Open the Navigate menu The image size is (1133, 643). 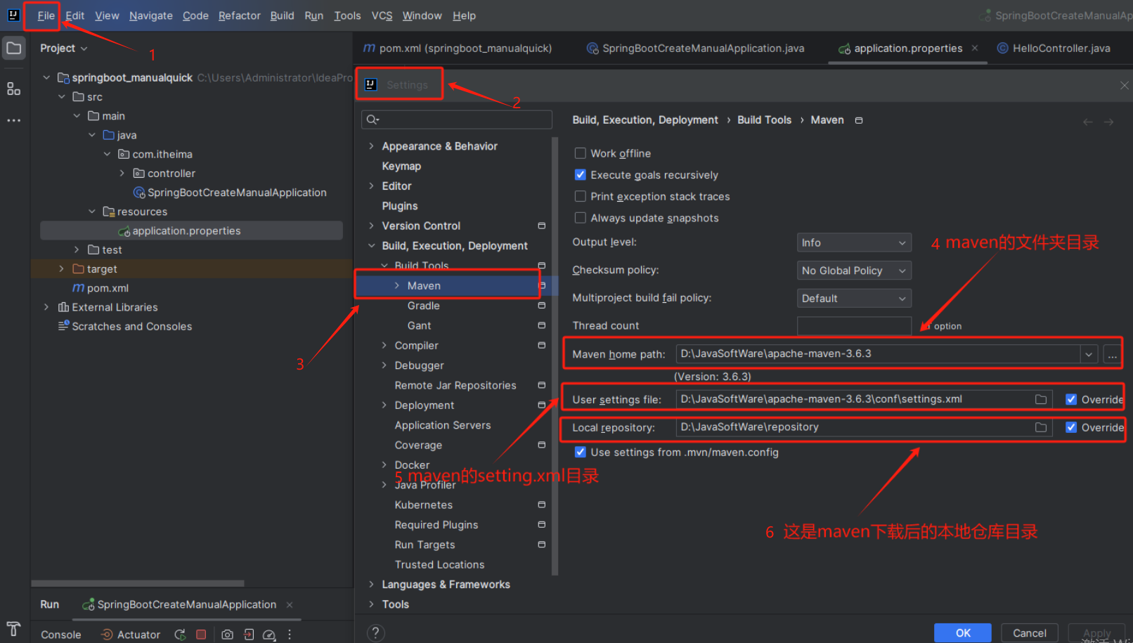click(151, 15)
